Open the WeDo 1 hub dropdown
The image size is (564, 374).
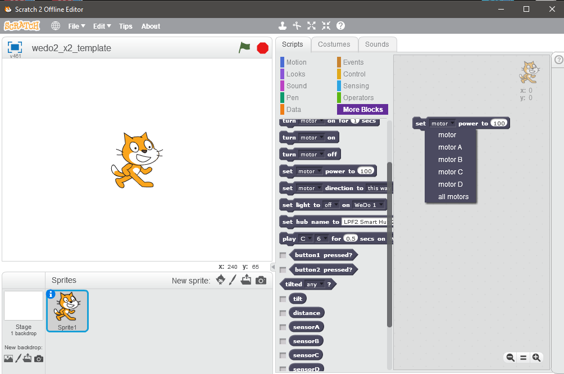coord(369,205)
